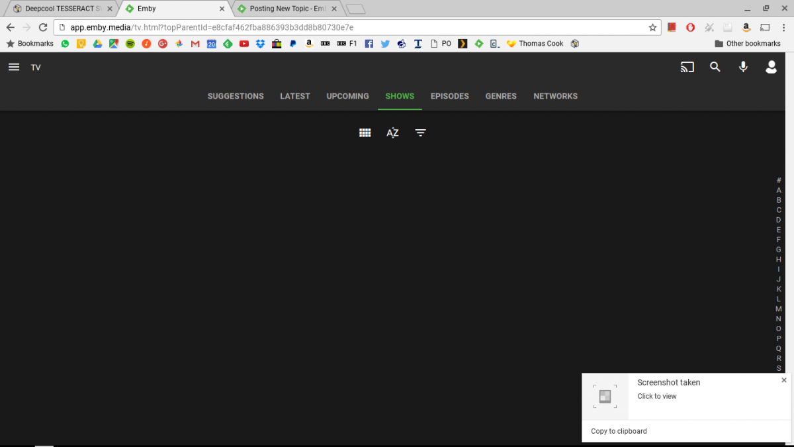Open the BBC F1 bookmark
Viewport: 794px width, 447px height.
coord(347,44)
